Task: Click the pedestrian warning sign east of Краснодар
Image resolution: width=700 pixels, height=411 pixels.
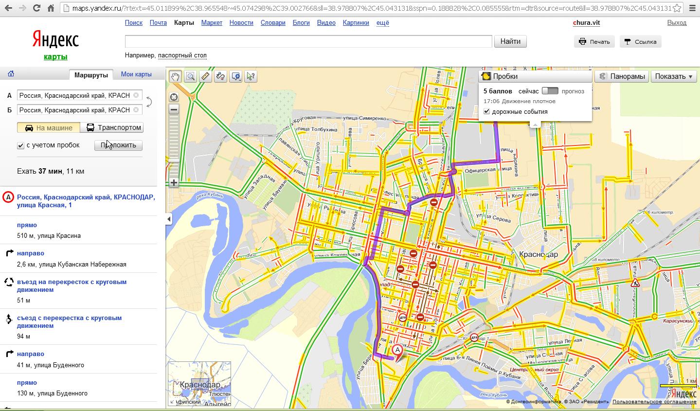Action: (635, 283)
